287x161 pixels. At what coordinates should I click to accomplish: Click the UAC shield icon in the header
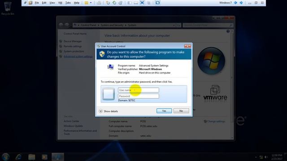[x=102, y=54]
